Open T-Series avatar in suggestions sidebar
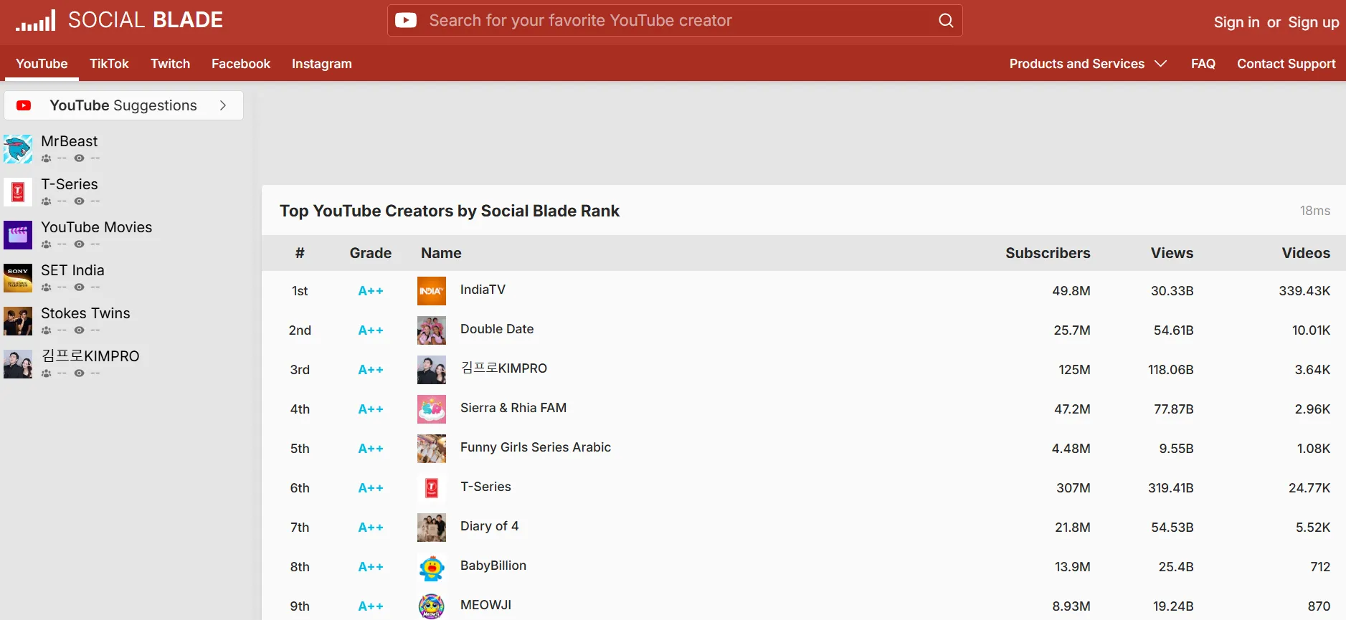Image resolution: width=1346 pixels, height=620 pixels. coord(18,192)
